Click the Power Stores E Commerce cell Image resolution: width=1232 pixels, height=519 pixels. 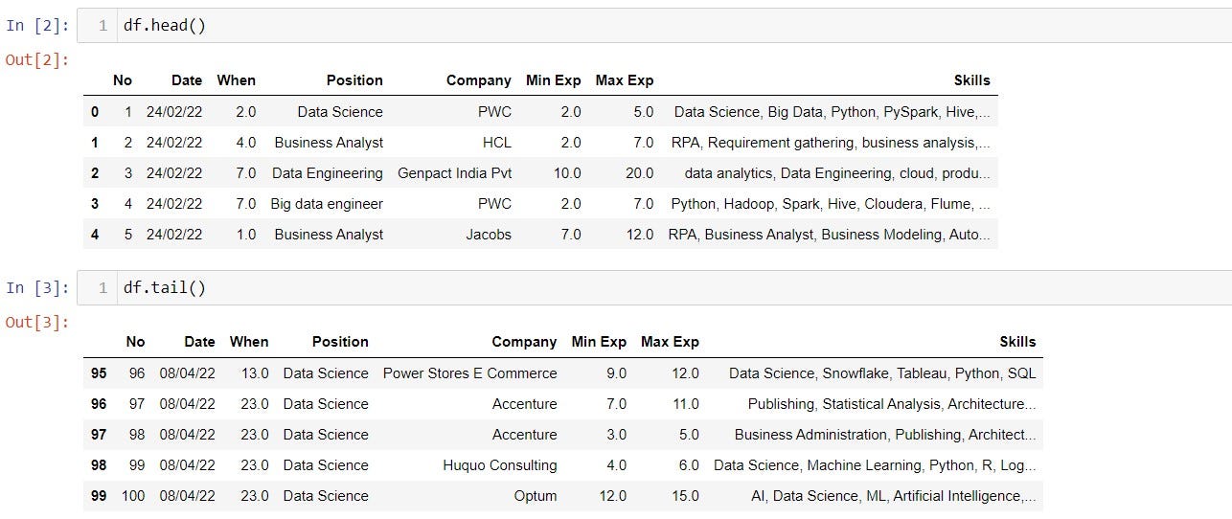click(469, 373)
